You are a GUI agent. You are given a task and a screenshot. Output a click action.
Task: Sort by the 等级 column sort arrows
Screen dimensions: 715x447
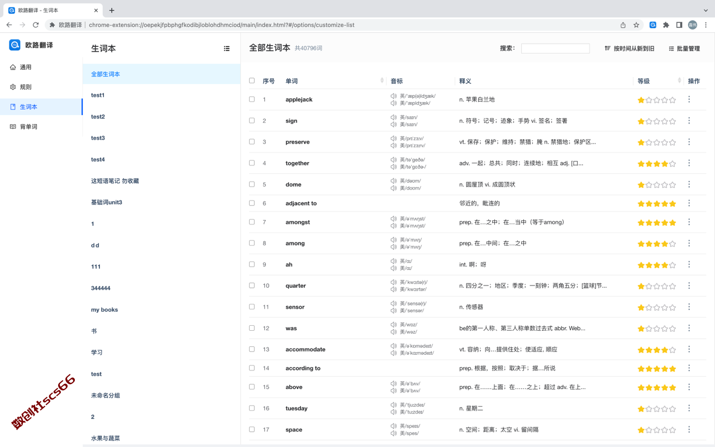coord(679,80)
